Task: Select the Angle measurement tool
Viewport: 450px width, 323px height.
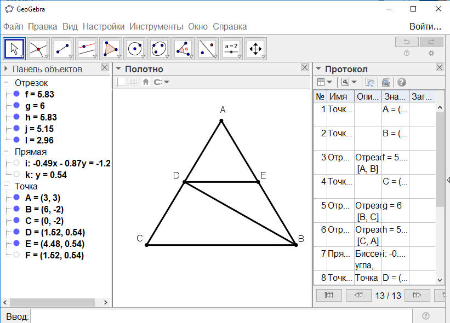Action: [183, 49]
